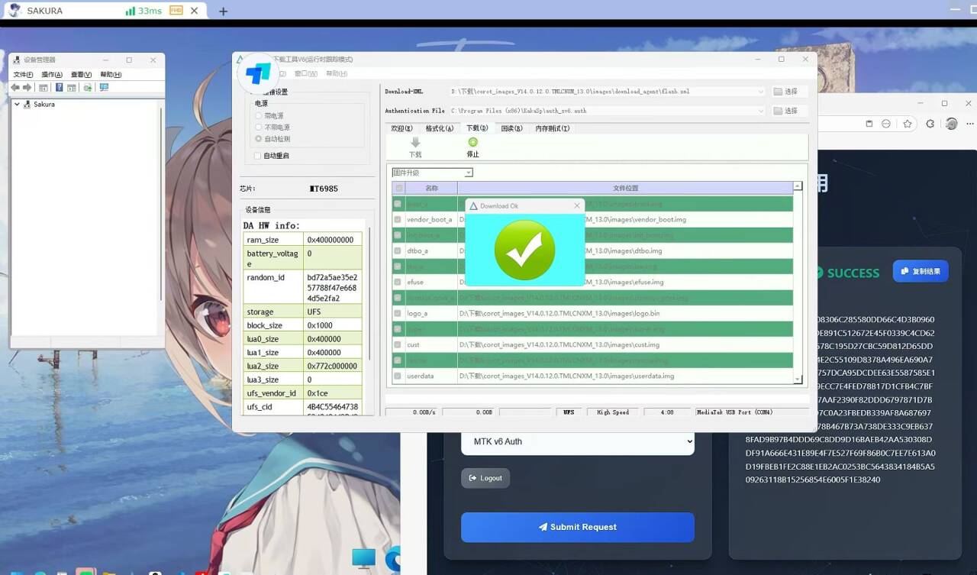Click the back arrow in Device Manager toolbar
Screen dimensions: 977x575
coord(15,88)
